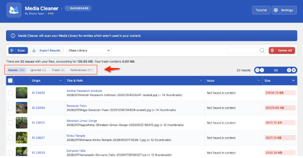Screen dimensions: 303x158
Task: Click the '30 results' count text
Action: pos(244,70)
